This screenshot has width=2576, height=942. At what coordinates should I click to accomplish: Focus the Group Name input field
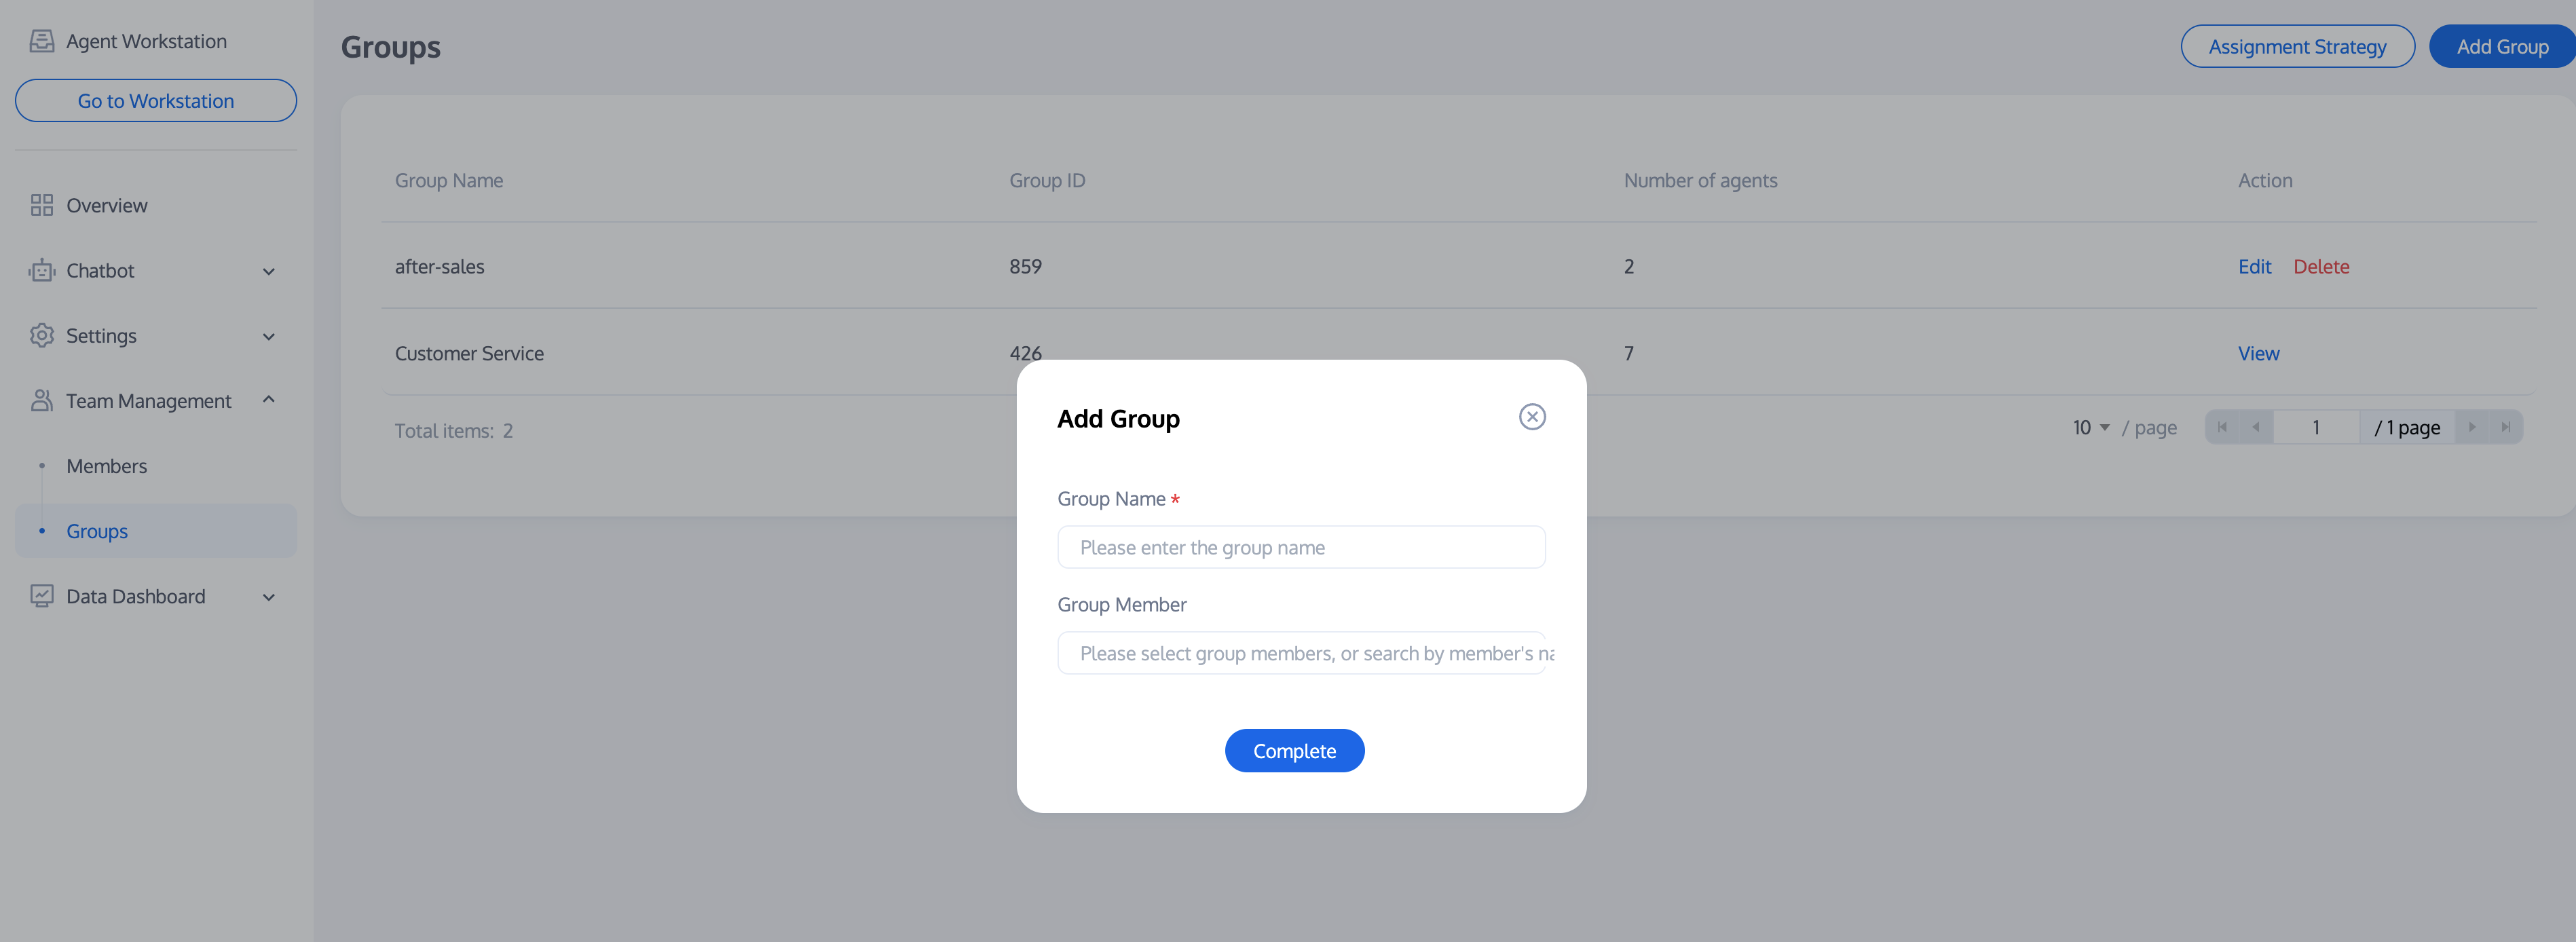(1300, 548)
